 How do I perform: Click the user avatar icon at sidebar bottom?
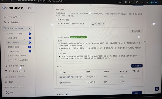coord(7,92)
